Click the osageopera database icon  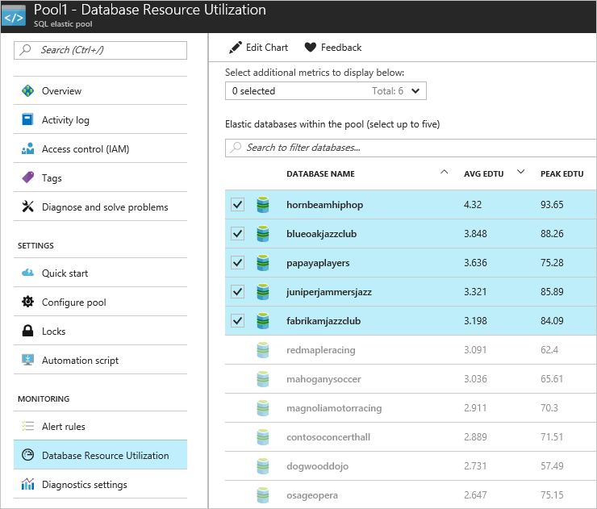pos(263,495)
